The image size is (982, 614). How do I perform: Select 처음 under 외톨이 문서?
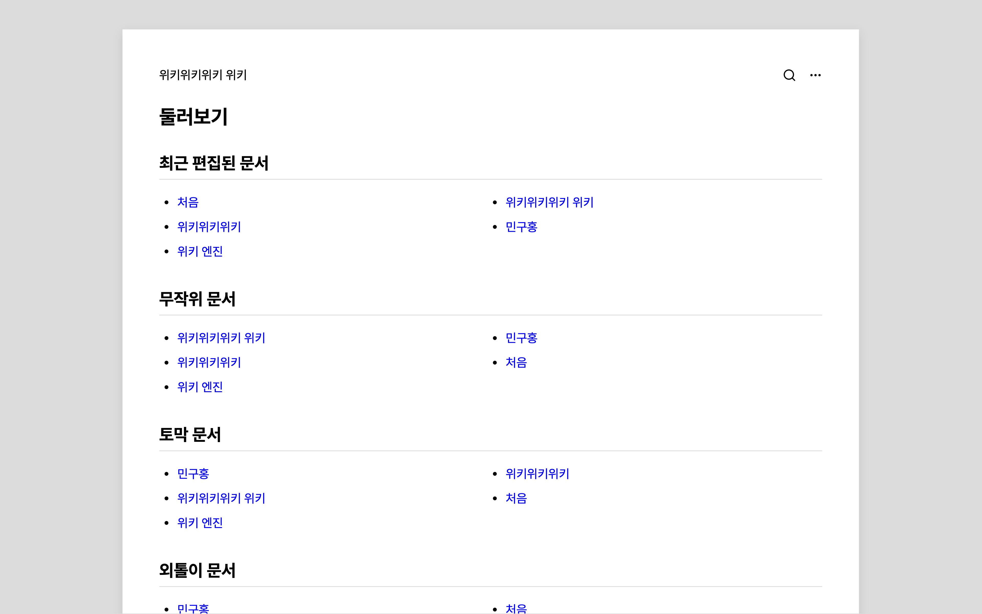[516, 609]
